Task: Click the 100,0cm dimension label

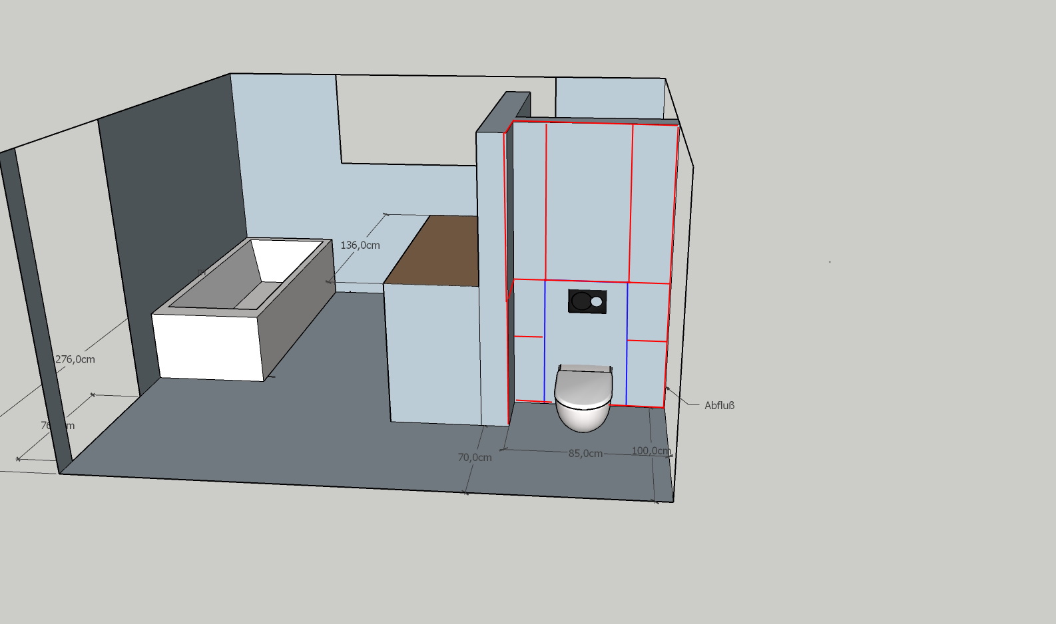Action: coord(651,451)
